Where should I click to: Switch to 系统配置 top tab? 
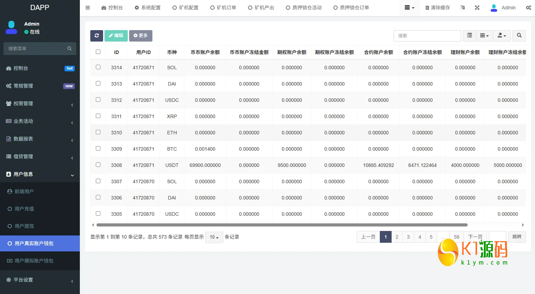(x=148, y=8)
